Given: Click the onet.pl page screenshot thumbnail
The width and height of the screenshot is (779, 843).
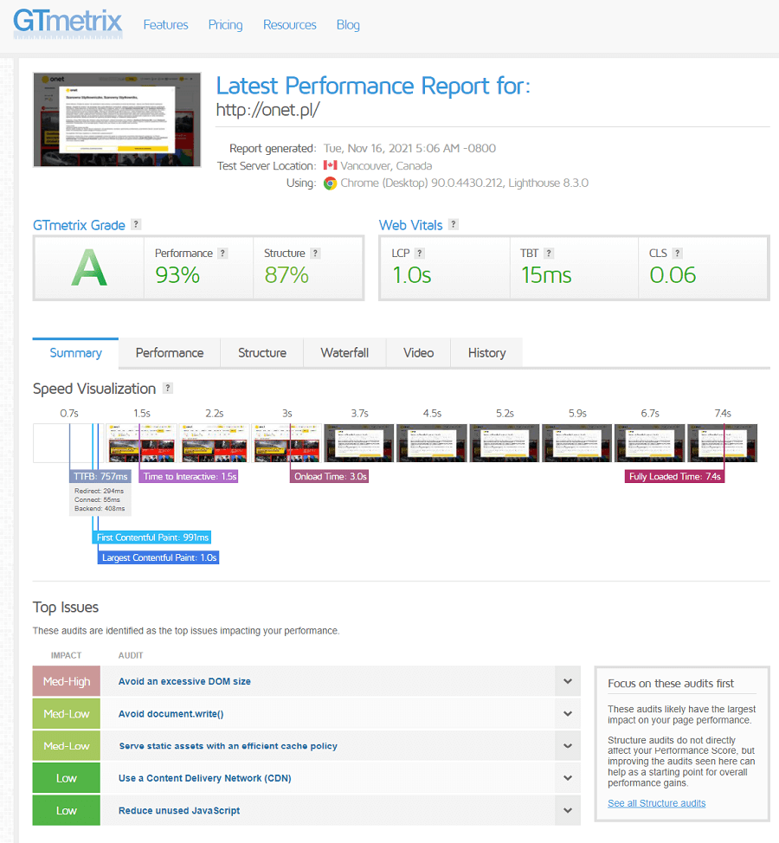Looking at the screenshot, I should tap(117, 120).
